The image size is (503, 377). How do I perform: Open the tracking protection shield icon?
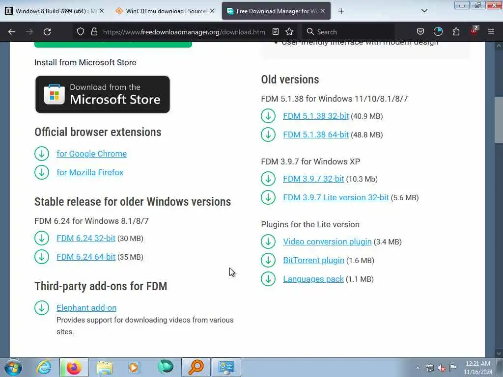[81, 32]
